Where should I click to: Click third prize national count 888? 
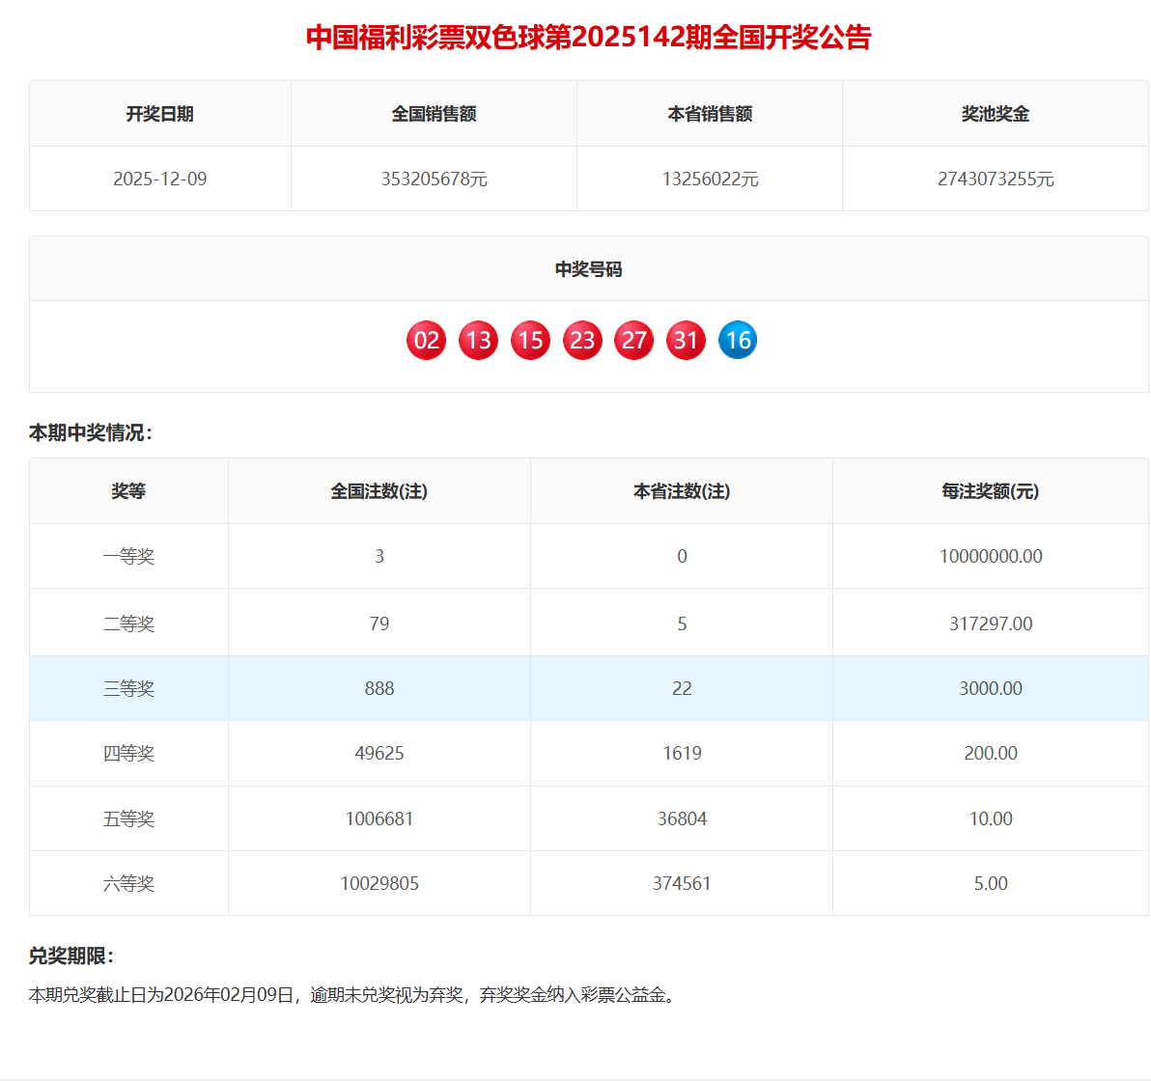click(379, 688)
